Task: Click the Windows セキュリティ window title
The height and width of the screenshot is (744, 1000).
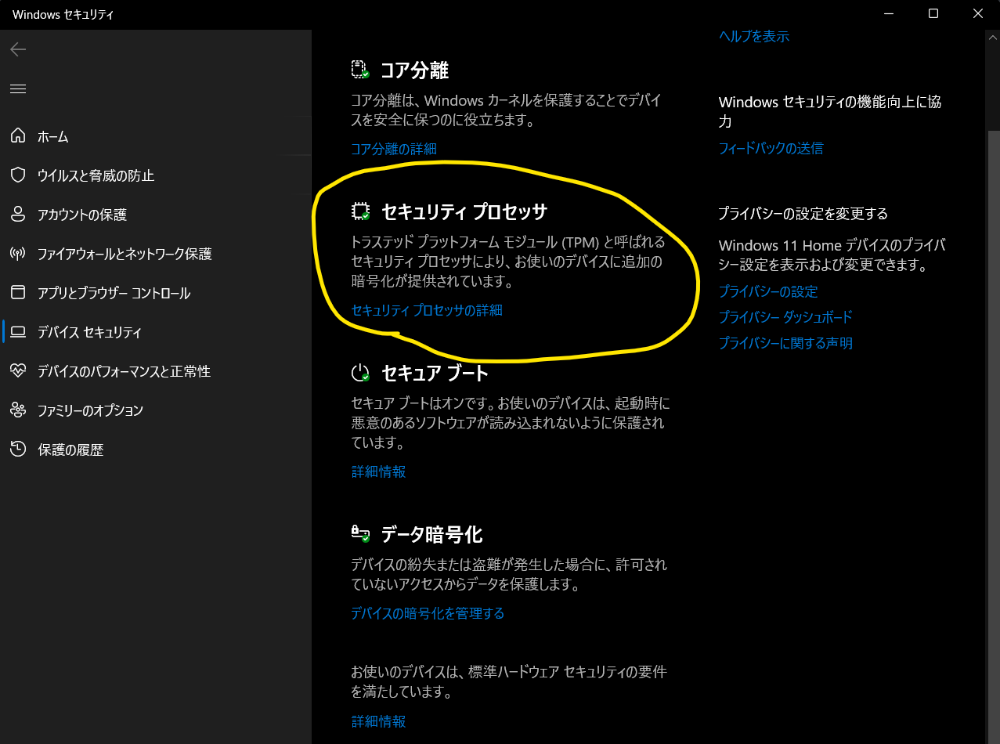Action: pos(63,14)
